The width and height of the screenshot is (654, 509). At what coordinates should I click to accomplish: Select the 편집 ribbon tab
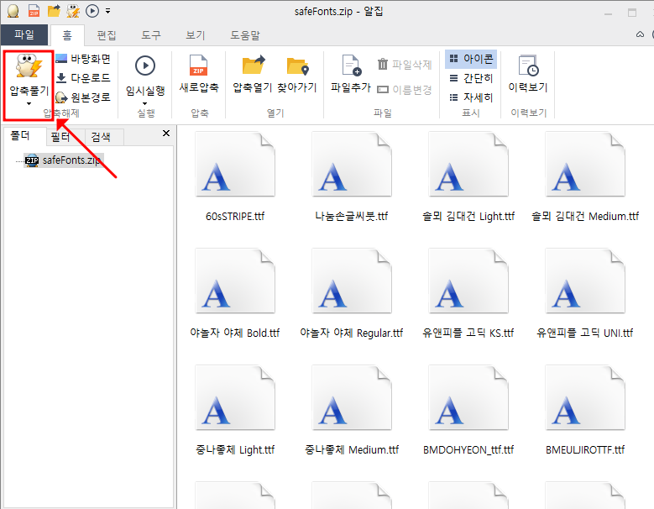click(107, 35)
